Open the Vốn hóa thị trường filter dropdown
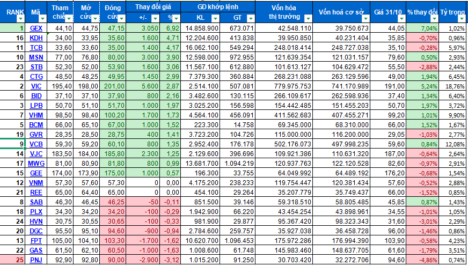 tap(308, 19)
